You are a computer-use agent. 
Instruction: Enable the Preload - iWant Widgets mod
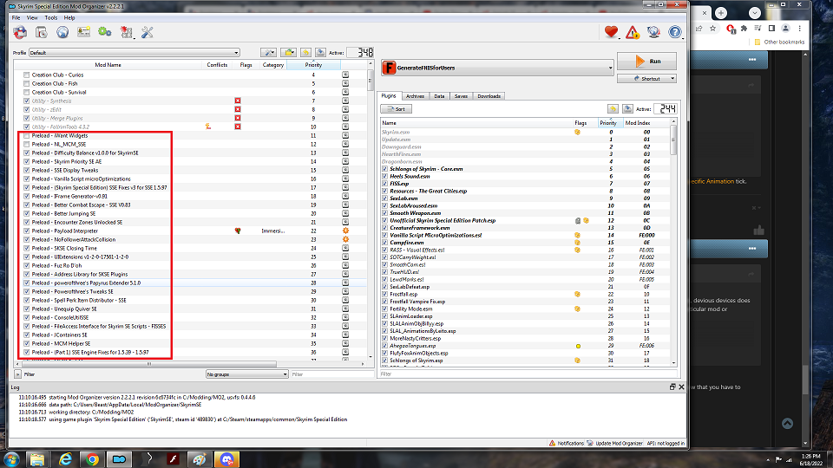click(x=27, y=136)
